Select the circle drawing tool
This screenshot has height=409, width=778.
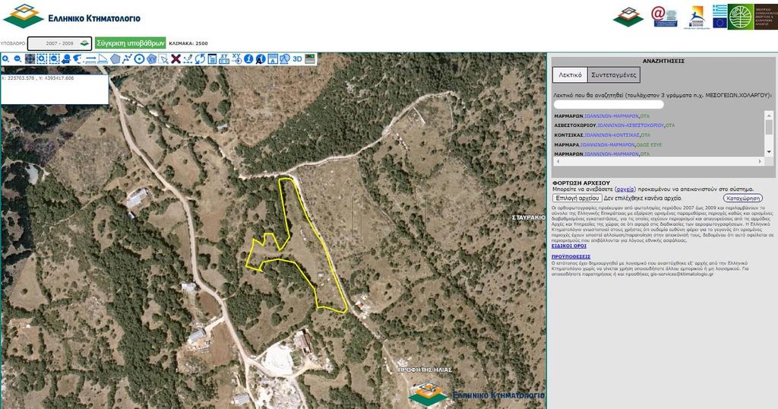tap(140, 59)
